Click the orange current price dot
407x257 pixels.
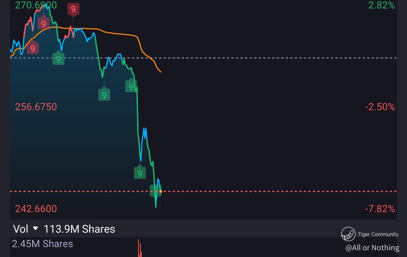pyautogui.click(x=161, y=191)
